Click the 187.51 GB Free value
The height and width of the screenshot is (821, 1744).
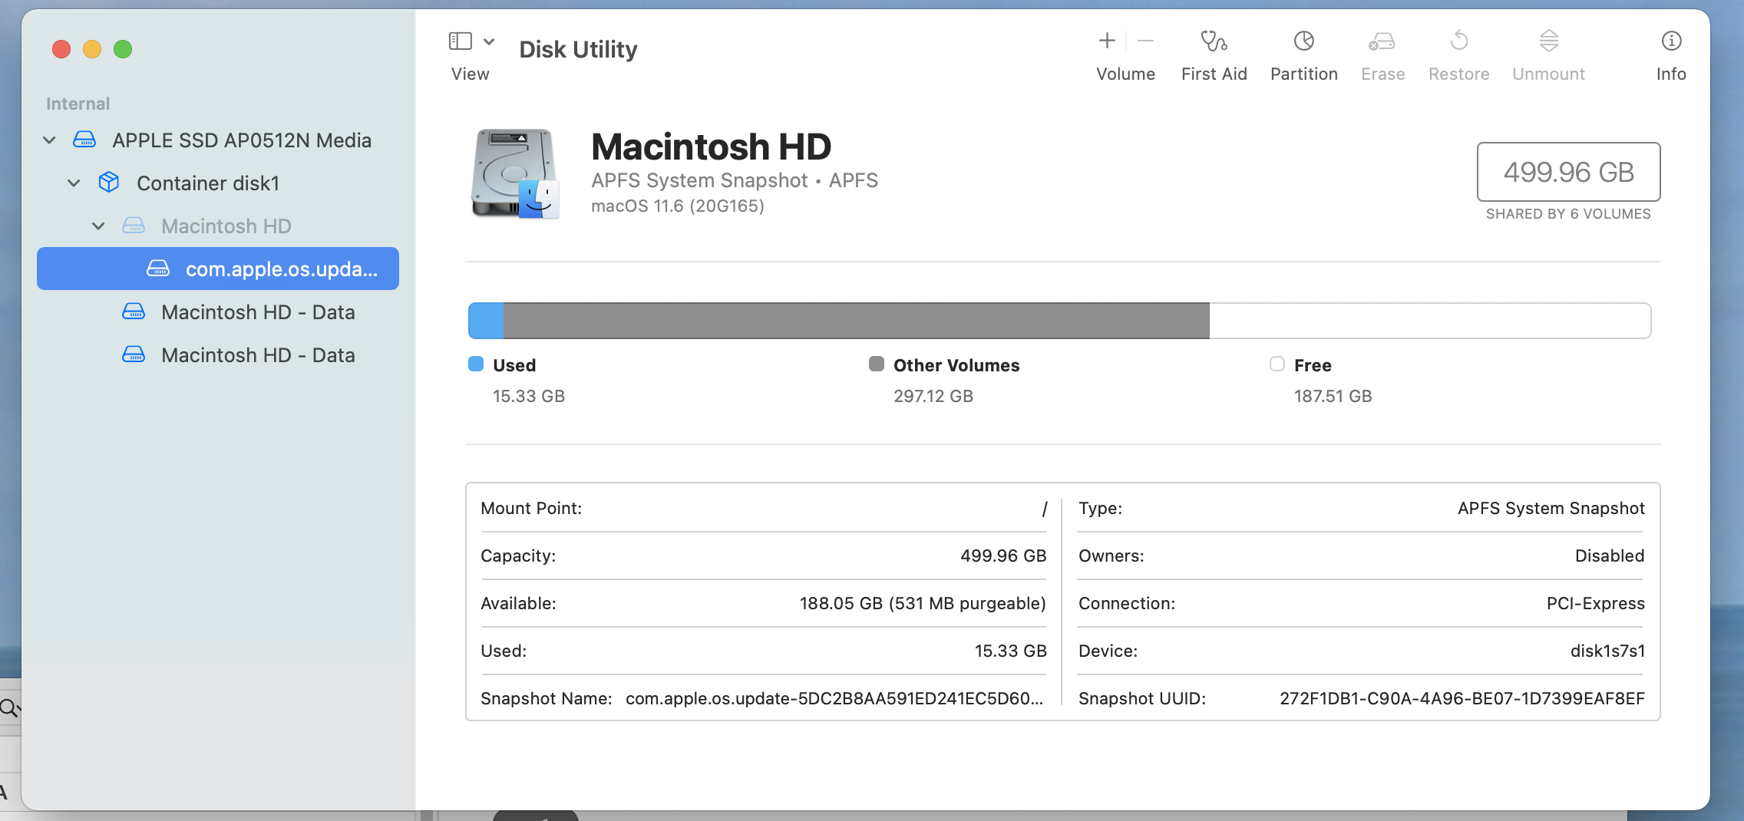1333,396
